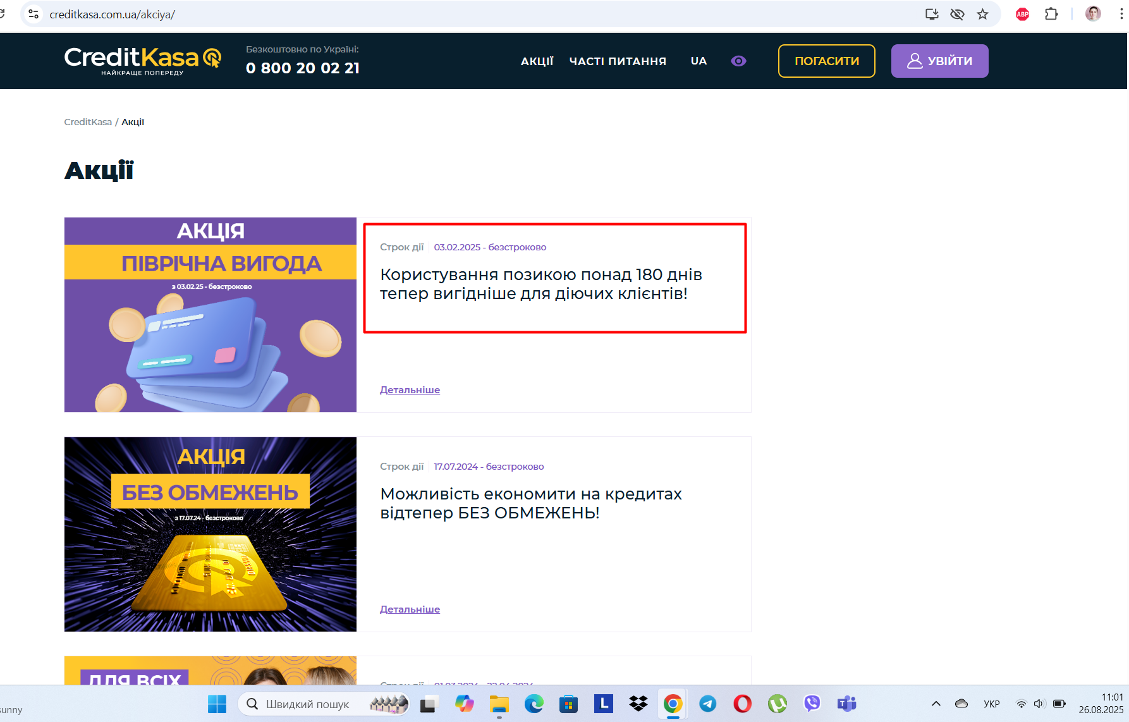
Task: Open Viber from the taskbar
Action: pyautogui.click(x=812, y=704)
